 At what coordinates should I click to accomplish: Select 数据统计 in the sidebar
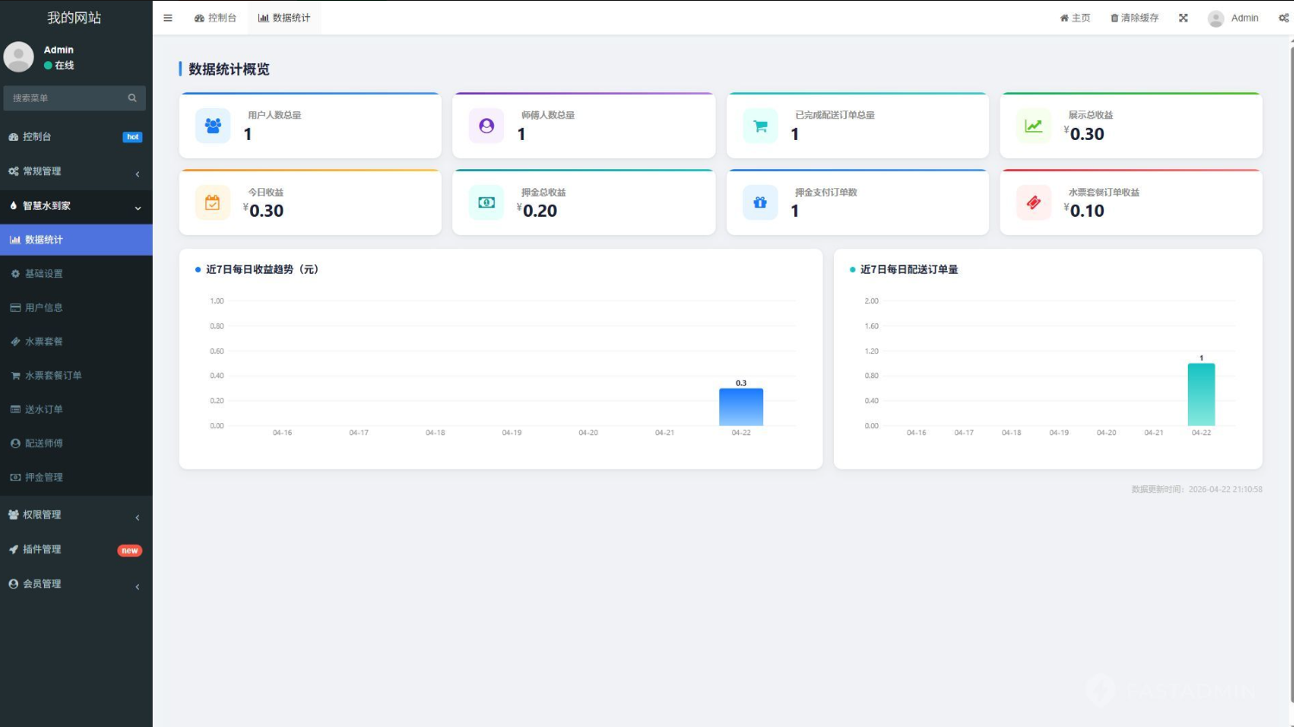(76, 239)
